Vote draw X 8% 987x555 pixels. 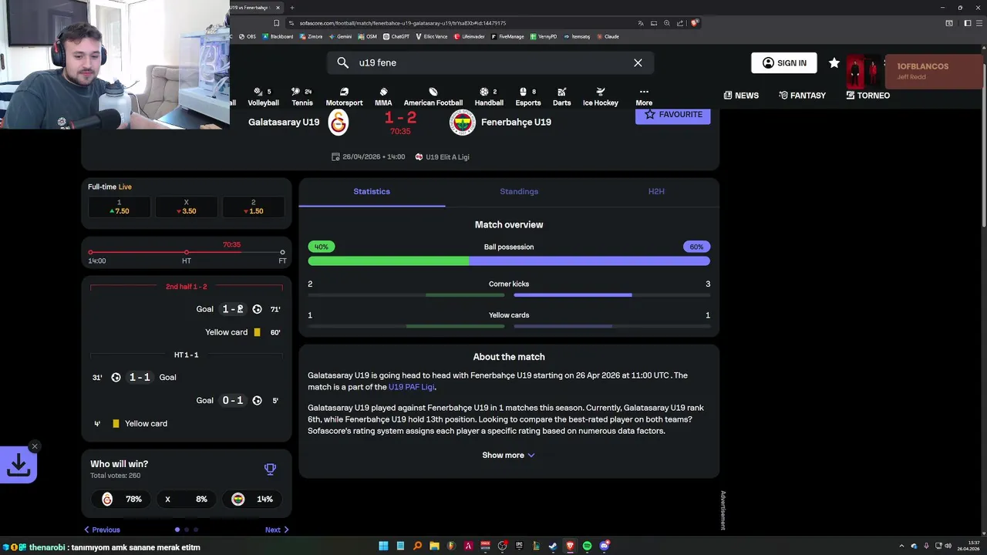click(x=186, y=499)
